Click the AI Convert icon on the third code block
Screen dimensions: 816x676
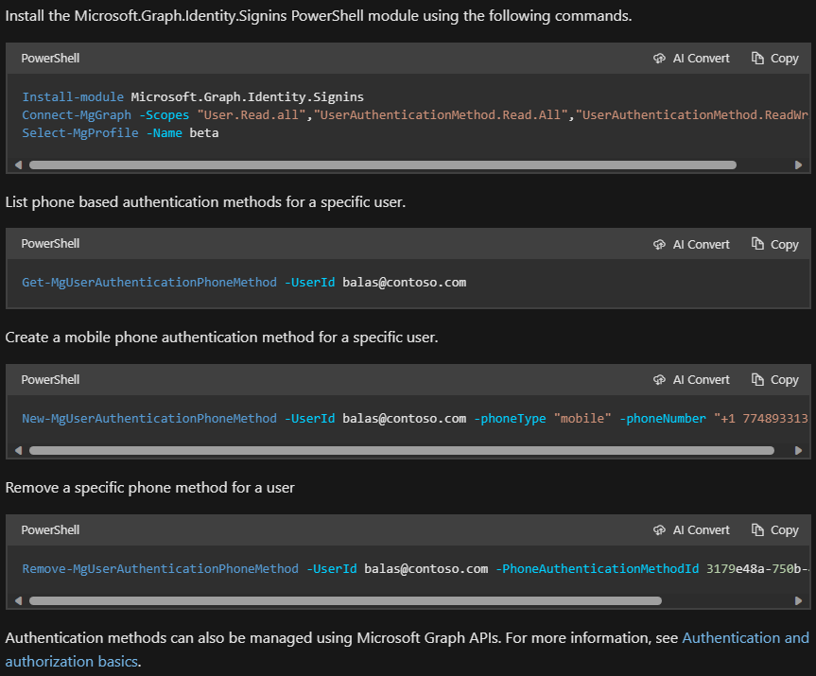point(659,379)
